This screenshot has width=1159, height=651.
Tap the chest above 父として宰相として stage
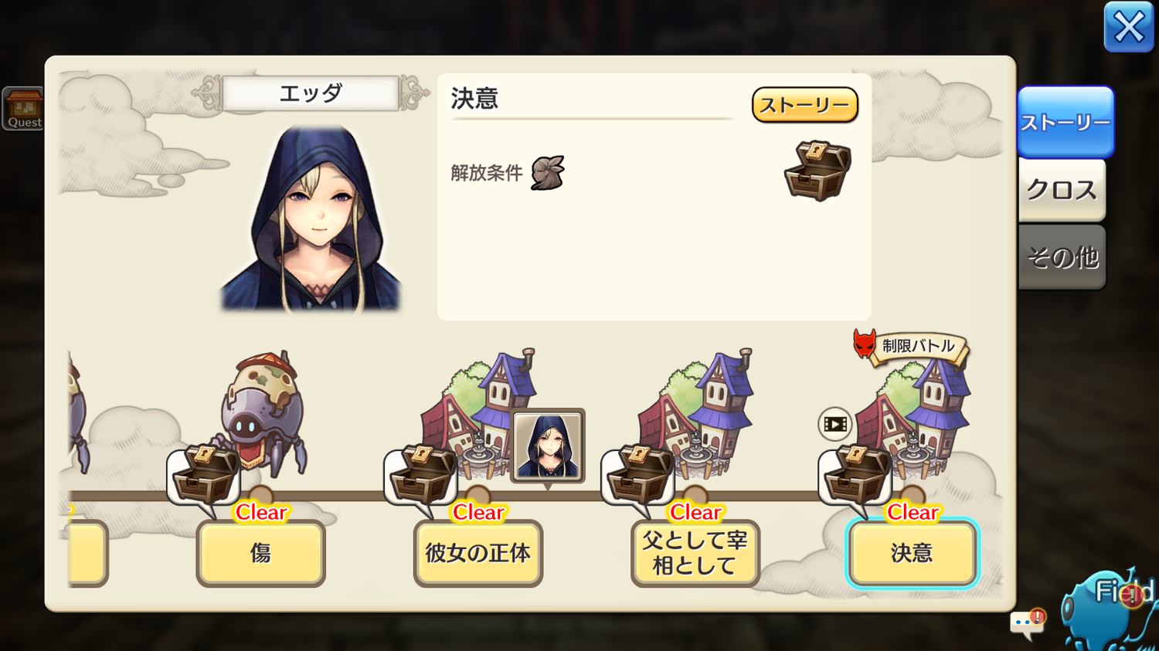[639, 475]
